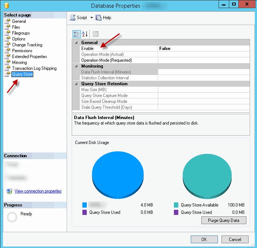Click the Data Flush Interval value cell
This screenshot has width=257, height=248.
click(x=204, y=72)
